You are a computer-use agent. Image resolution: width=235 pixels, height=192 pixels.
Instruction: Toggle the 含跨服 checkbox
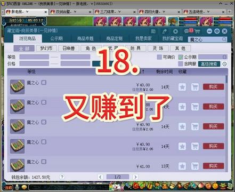tap(181, 64)
